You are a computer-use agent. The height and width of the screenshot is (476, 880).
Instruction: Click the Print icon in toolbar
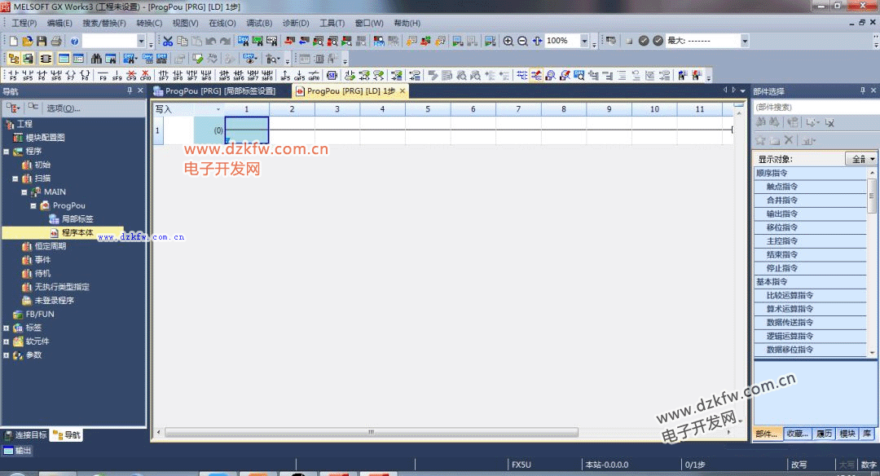click(x=56, y=41)
